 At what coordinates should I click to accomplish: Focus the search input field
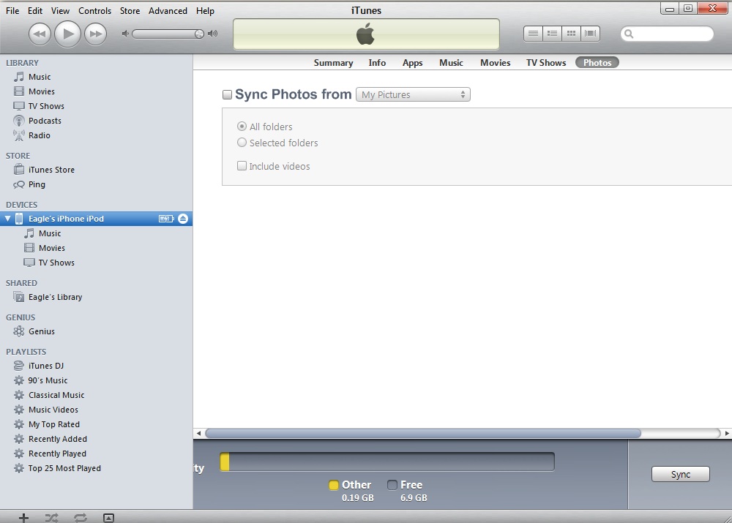coord(667,34)
